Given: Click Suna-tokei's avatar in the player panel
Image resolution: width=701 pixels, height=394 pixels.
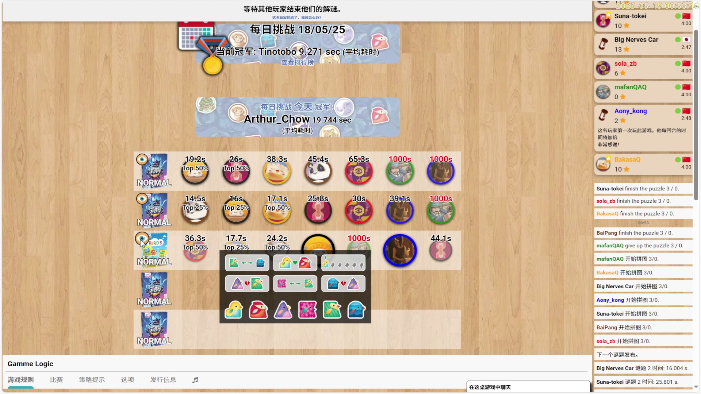Looking at the screenshot, I should point(603,21).
